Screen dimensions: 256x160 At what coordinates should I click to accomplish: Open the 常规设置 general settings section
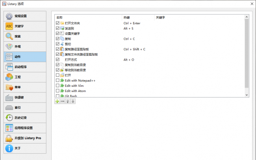coord(25,16)
